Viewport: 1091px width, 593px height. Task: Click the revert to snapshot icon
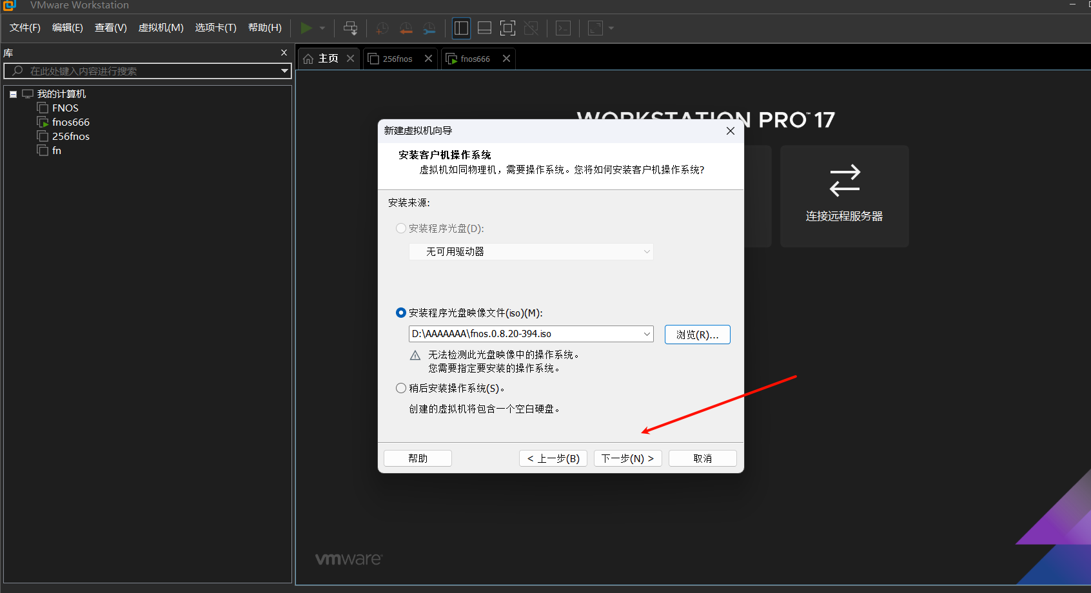(406, 28)
